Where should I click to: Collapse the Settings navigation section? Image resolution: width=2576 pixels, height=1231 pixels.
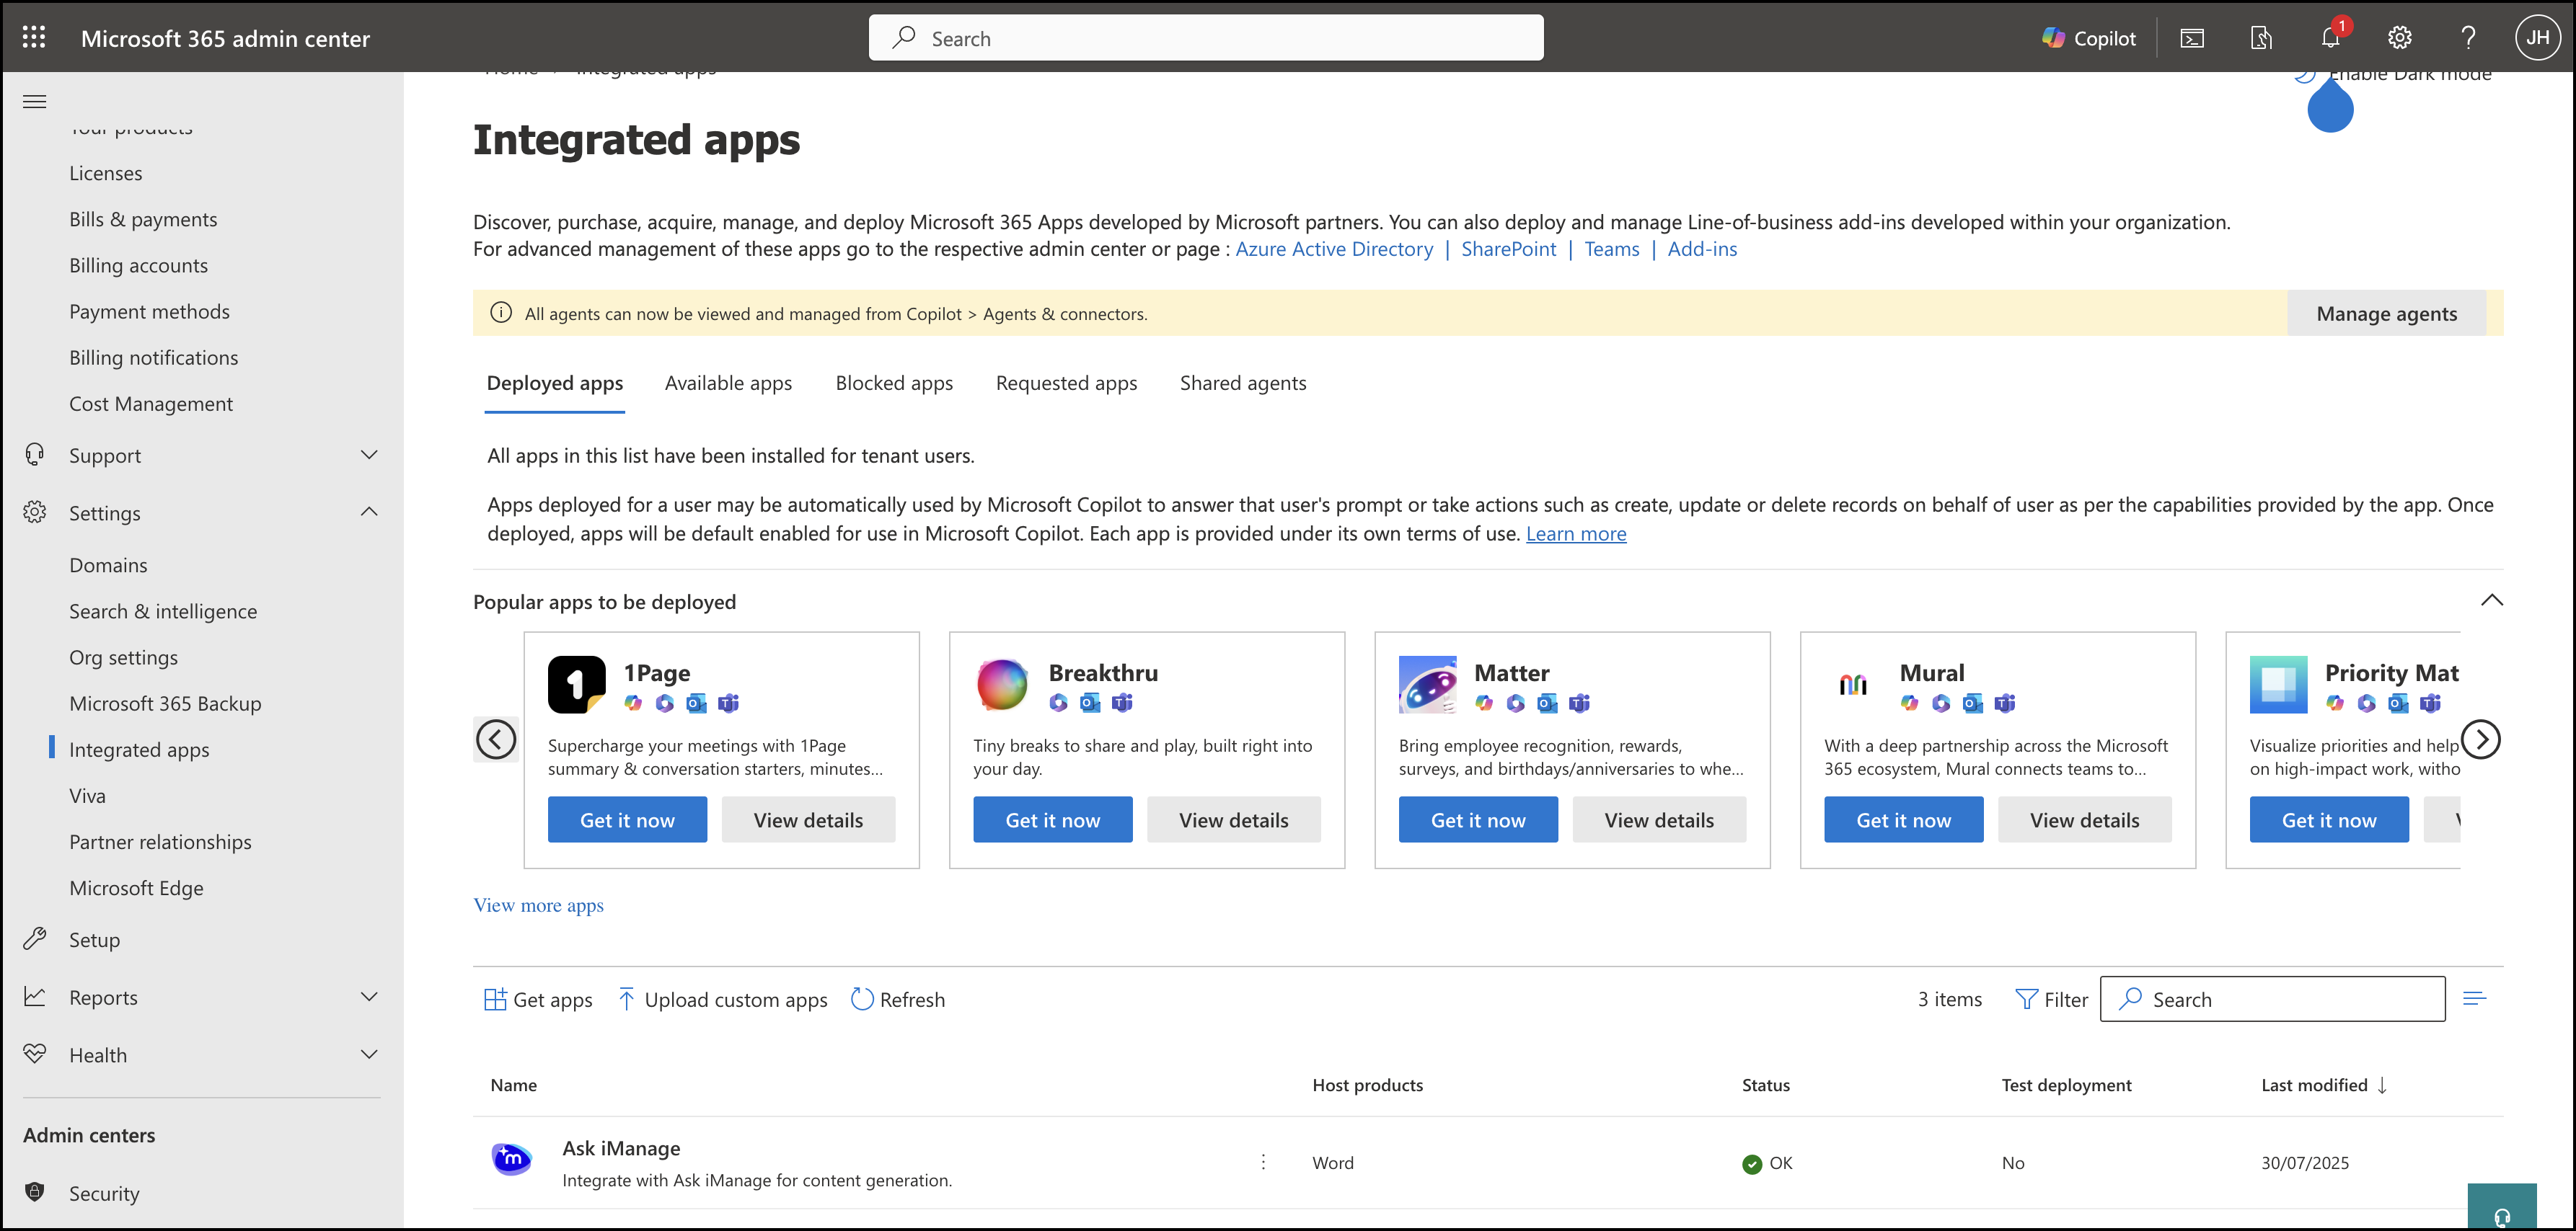pos(369,512)
